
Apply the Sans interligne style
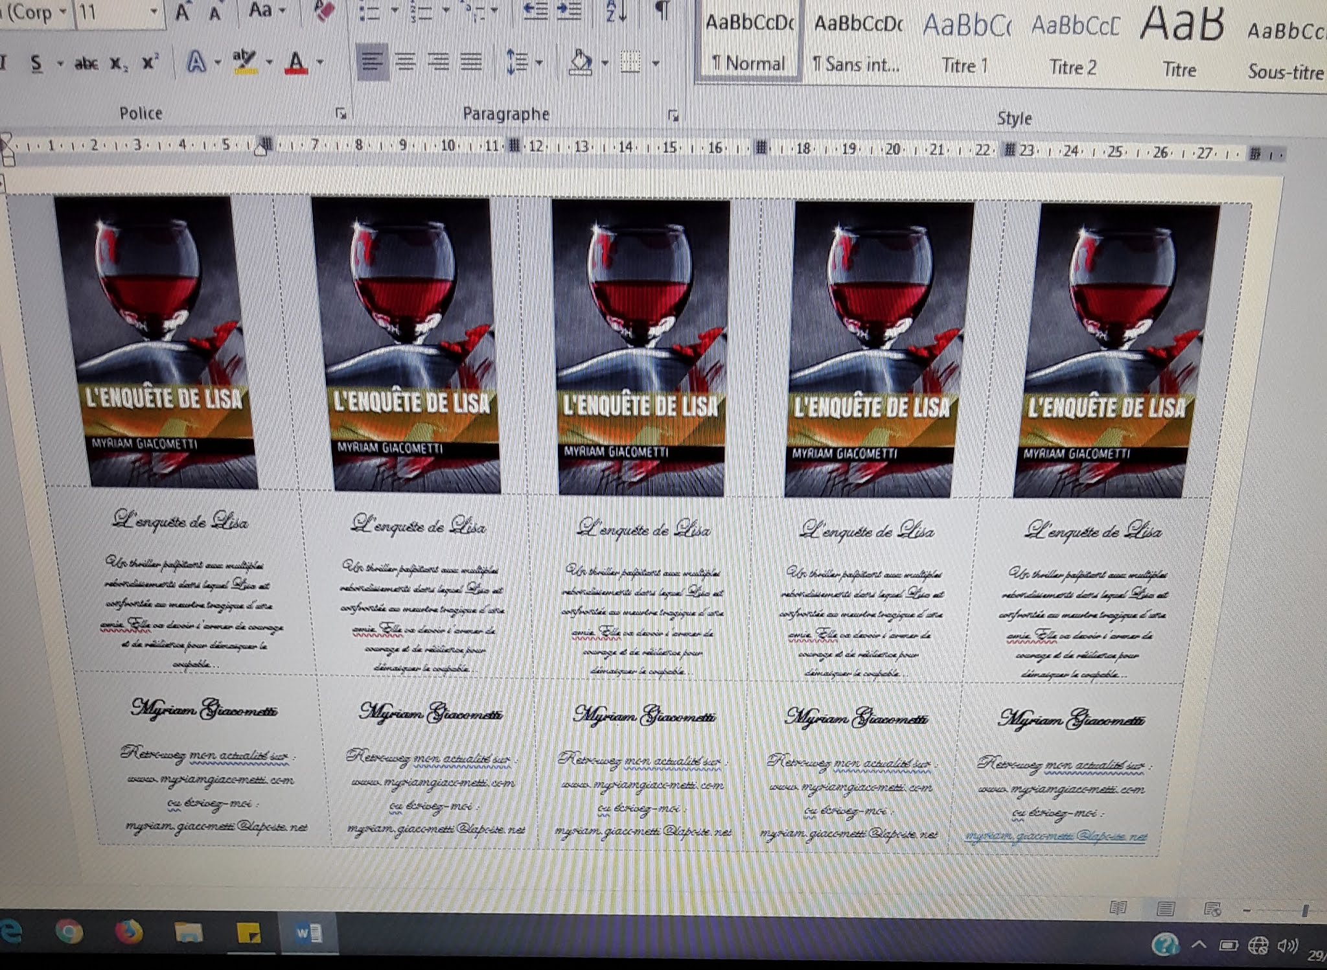point(857,43)
